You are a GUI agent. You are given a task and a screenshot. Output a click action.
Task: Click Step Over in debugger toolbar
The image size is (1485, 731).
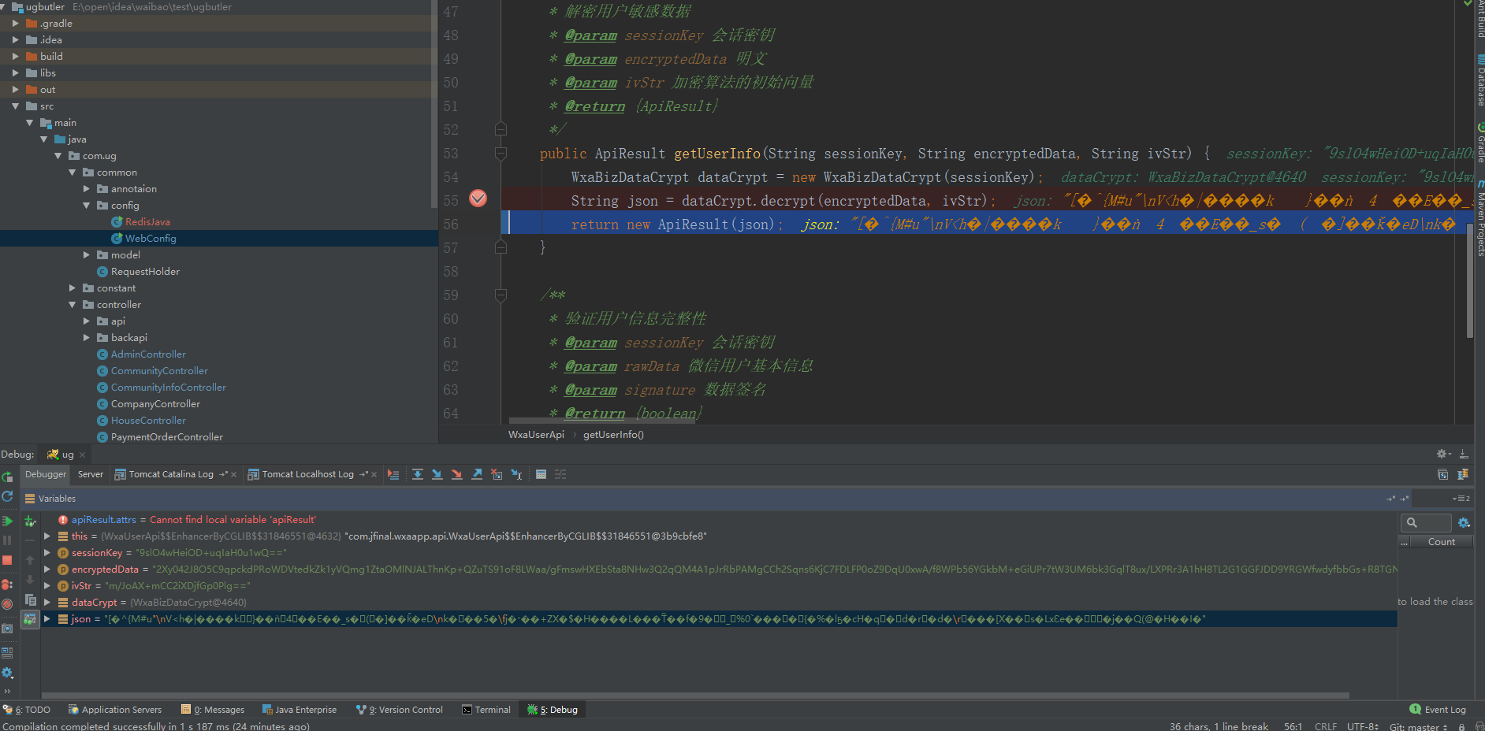(418, 474)
